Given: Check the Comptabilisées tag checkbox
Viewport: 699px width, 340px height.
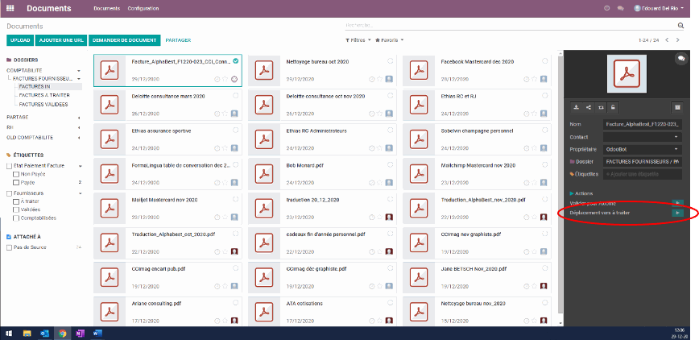Looking at the screenshot, I should 16,218.
